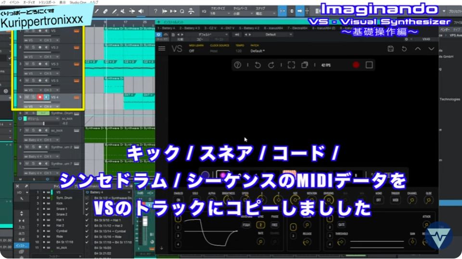Select the Eraser tool in toolbar
The height and width of the screenshot is (259, 462).
pyautogui.click(x=105, y=11)
